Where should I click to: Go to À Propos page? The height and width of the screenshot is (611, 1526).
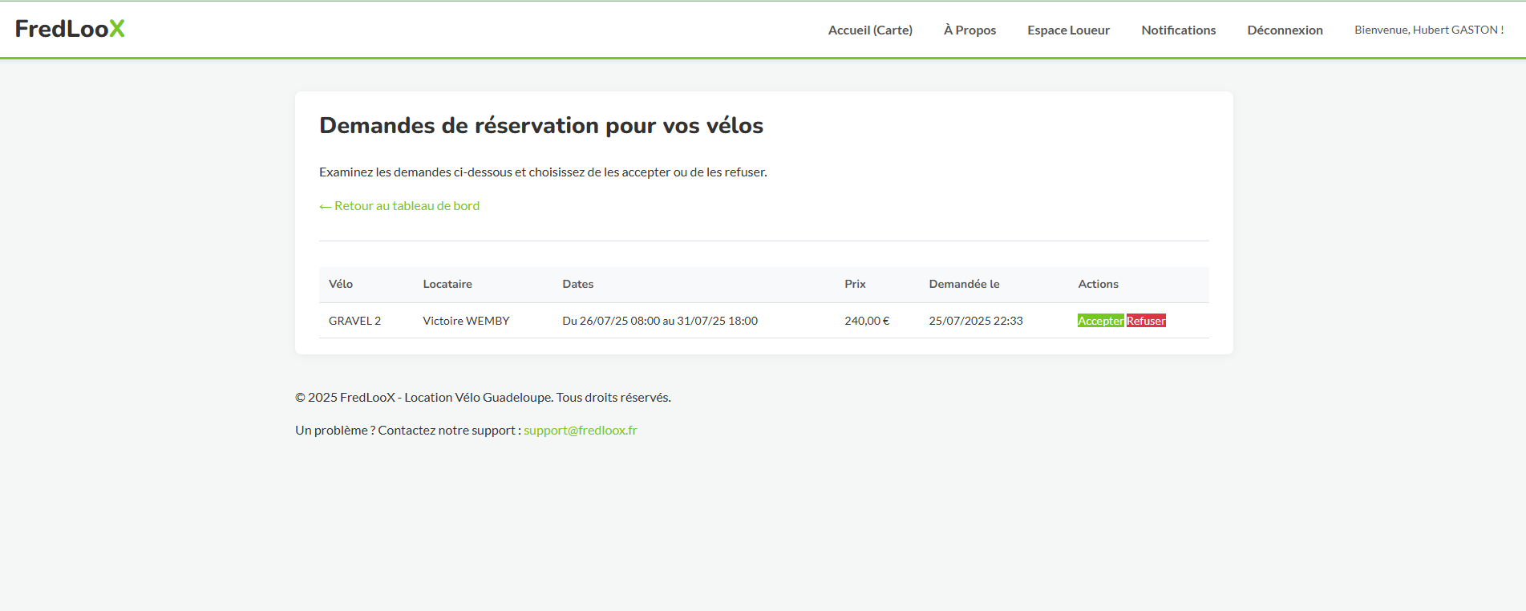pyautogui.click(x=969, y=30)
